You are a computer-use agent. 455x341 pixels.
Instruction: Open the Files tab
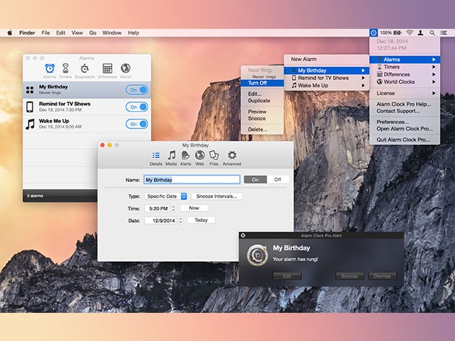pos(214,158)
